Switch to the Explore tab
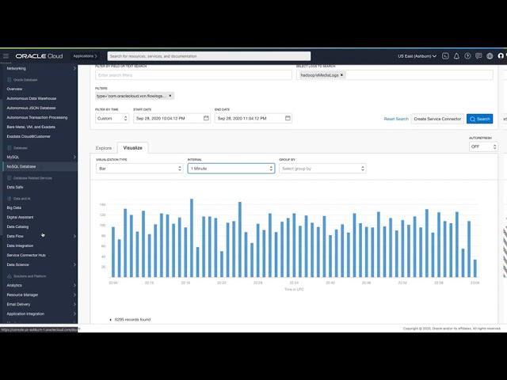507x380 pixels. 104,148
